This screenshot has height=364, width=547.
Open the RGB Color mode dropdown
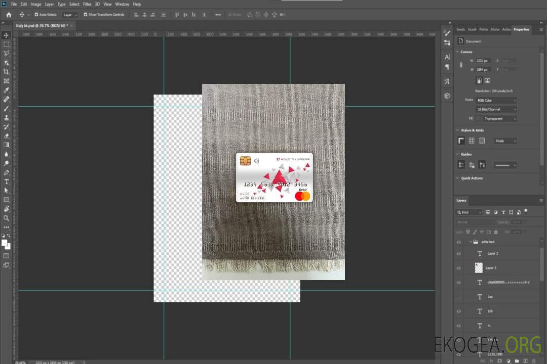click(496, 100)
